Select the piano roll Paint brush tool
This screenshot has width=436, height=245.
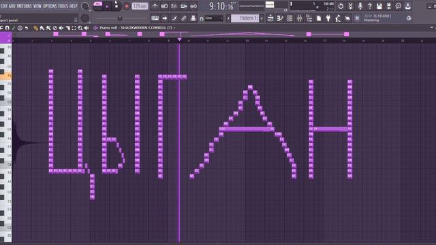tap(42, 28)
